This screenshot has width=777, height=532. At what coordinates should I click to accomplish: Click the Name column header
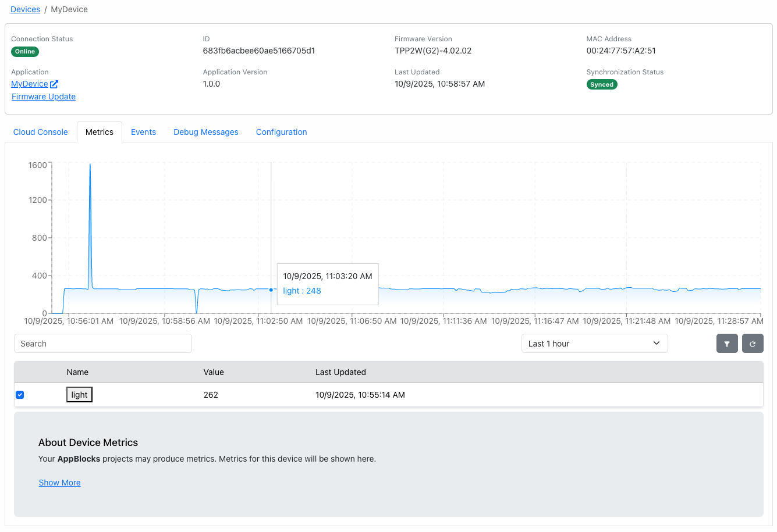coord(77,372)
